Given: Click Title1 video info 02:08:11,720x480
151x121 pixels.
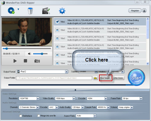Looking at the screenshot, I should pyautogui.click(x=85, y=20).
